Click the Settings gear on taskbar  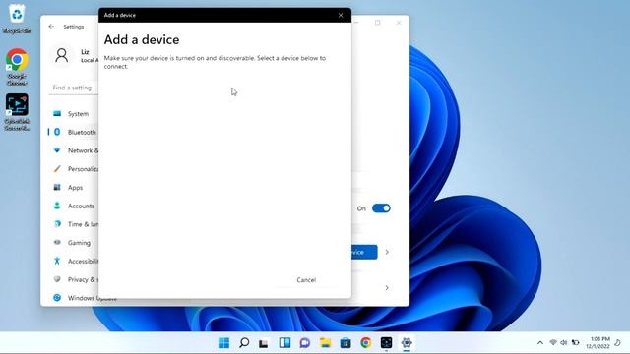[x=407, y=343]
